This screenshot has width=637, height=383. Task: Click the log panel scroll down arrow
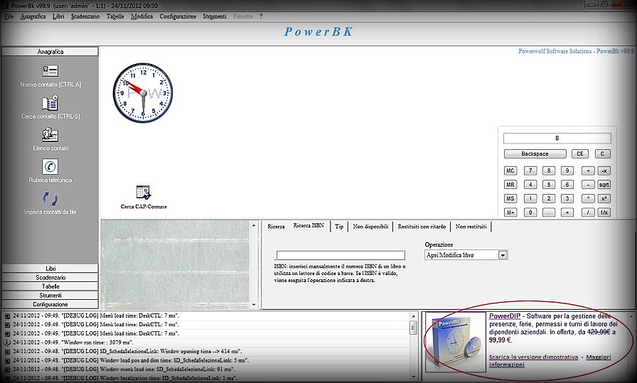click(x=414, y=377)
